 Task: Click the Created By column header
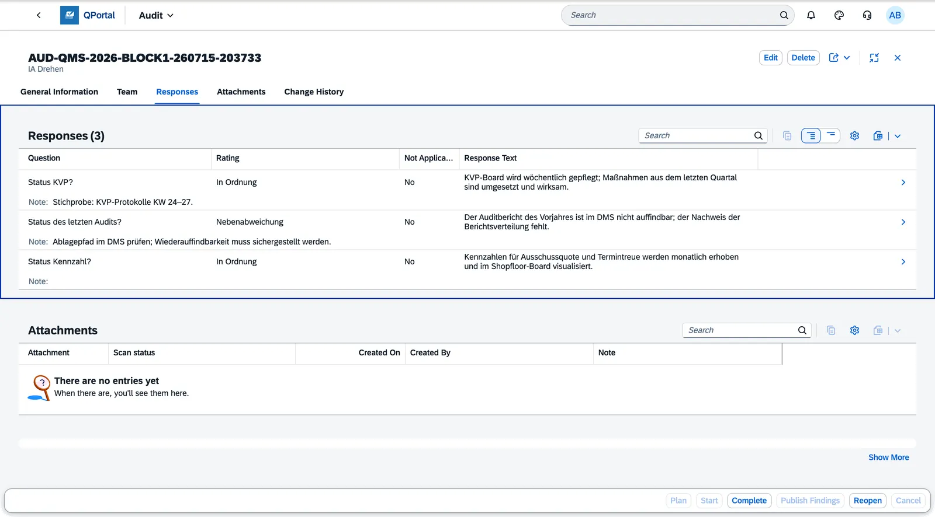pos(499,353)
